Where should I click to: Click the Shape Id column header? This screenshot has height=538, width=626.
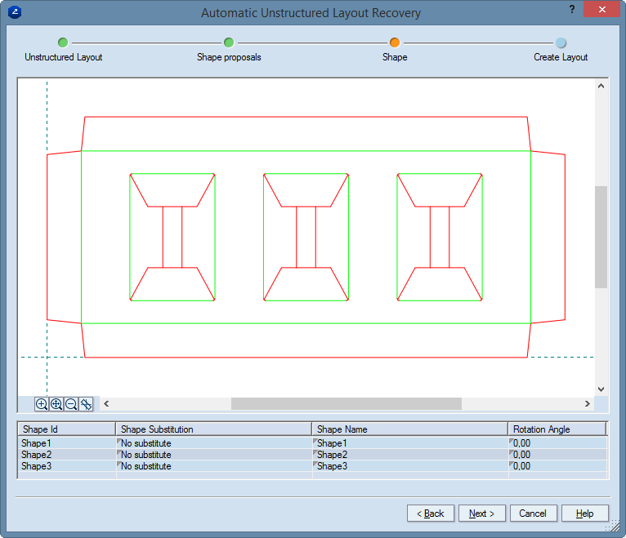(66, 429)
